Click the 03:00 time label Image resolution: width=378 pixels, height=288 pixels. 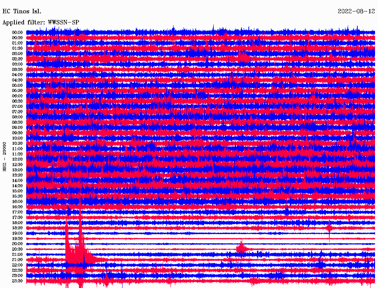tap(17, 64)
